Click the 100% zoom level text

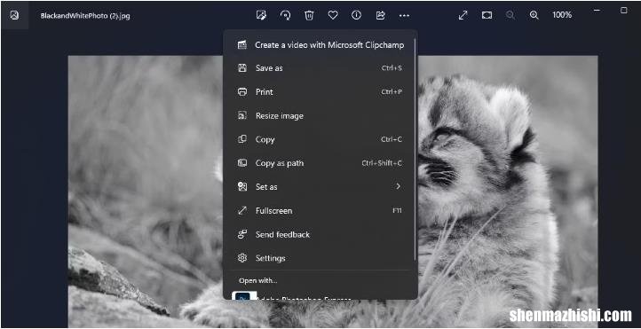coord(562,15)
